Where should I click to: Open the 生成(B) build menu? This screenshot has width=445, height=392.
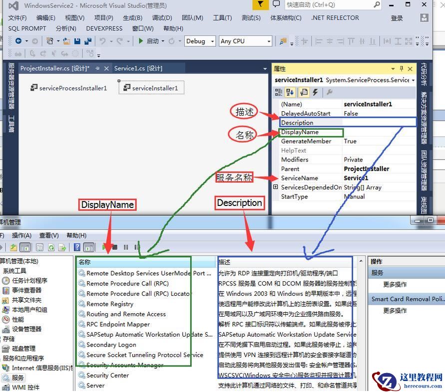[x=132, y=18]
